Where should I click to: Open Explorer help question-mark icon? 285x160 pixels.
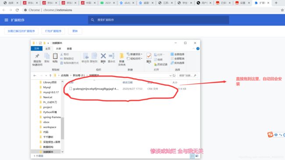(x=198, y=49)
